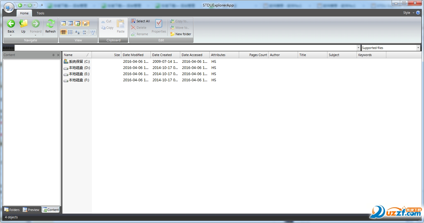Click the small Back arrow in quick access toolbar
Screen dimensions: 424x223
(20, 5)
